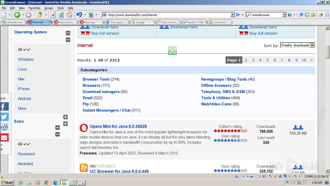Open the Telephony, SMS & GSM link
This screenshot has width=330, height=186.
pos(223,92)
